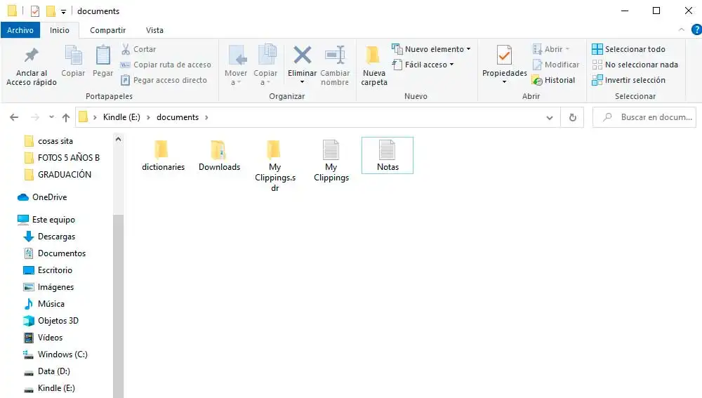
Task: Refresh the folder view
Action: 572,117
